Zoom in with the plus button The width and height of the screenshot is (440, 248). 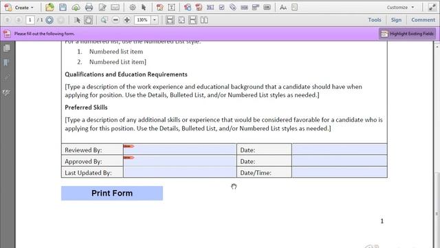[126, 20]
